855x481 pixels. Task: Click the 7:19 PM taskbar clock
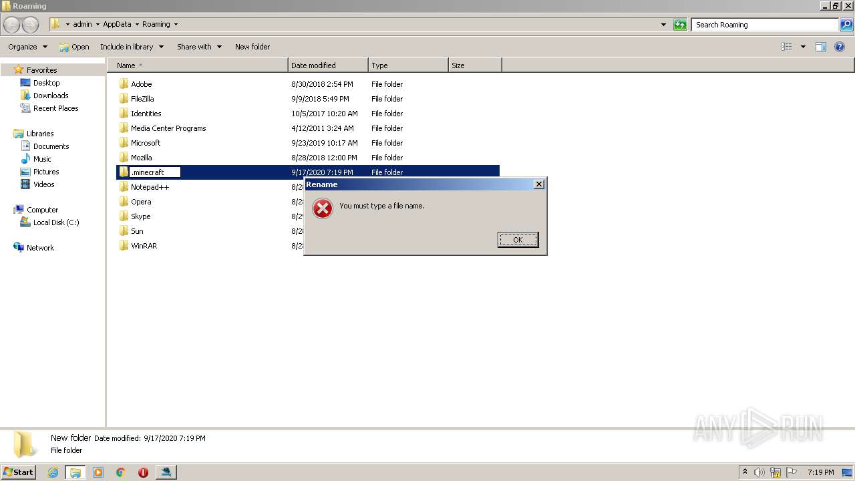820,472
